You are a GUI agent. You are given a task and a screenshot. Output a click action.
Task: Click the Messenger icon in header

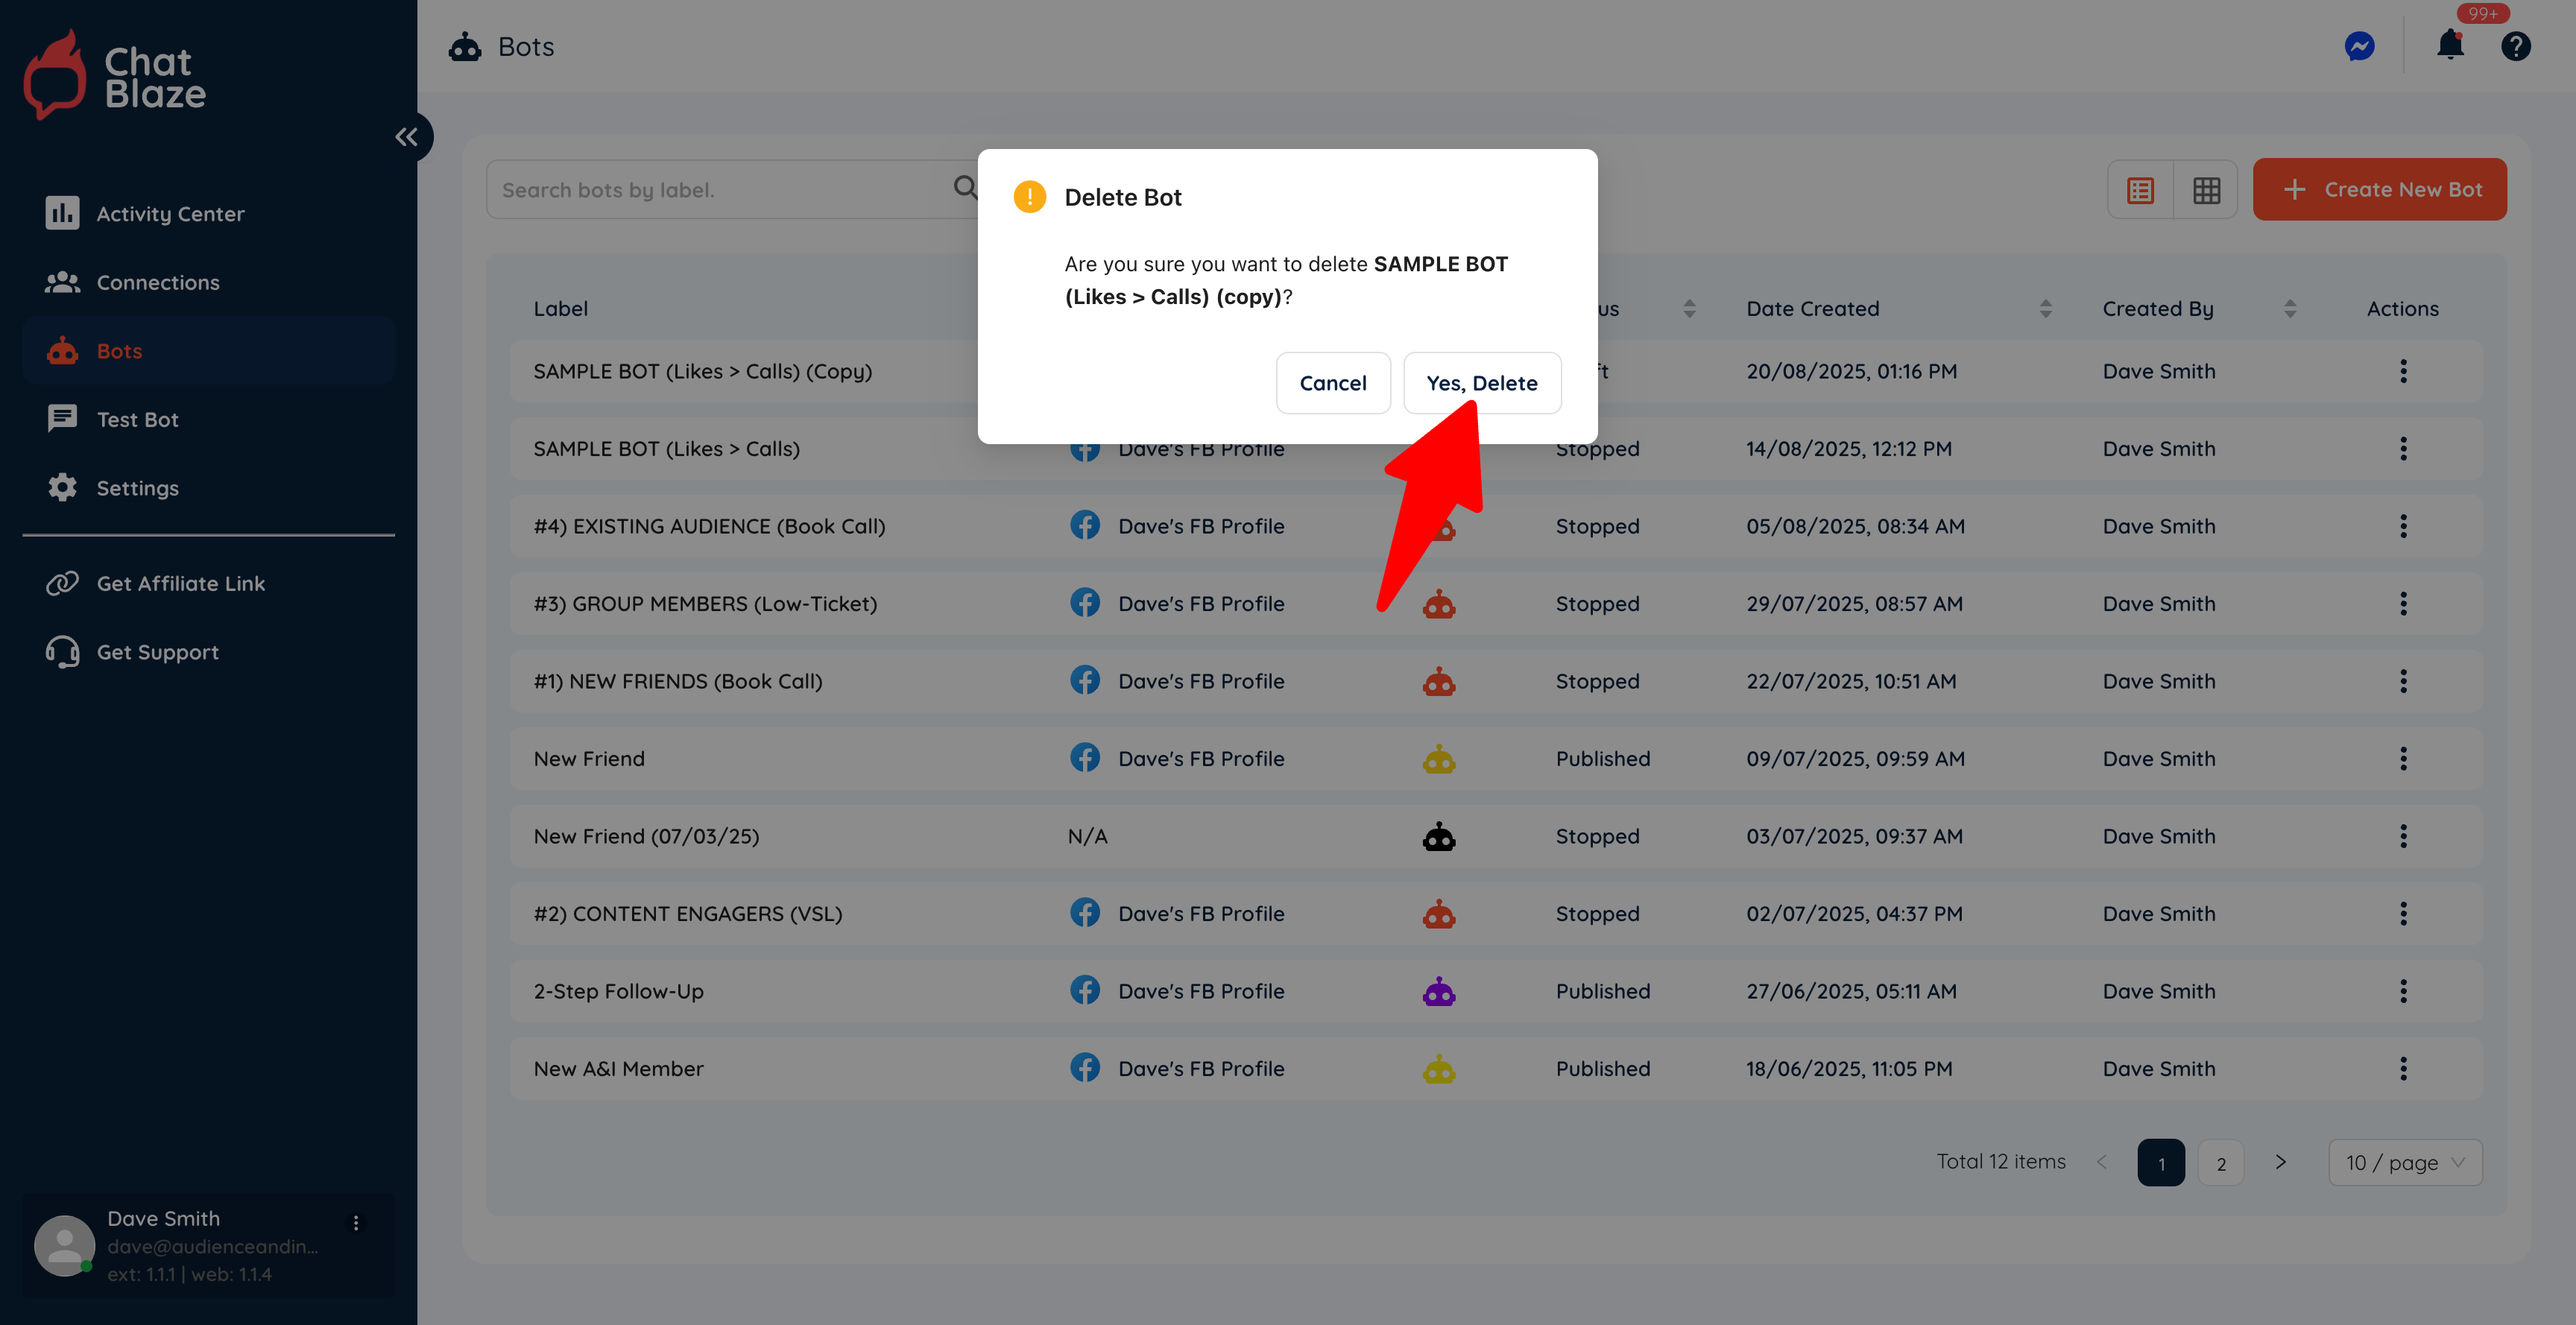pos(2359,46)
